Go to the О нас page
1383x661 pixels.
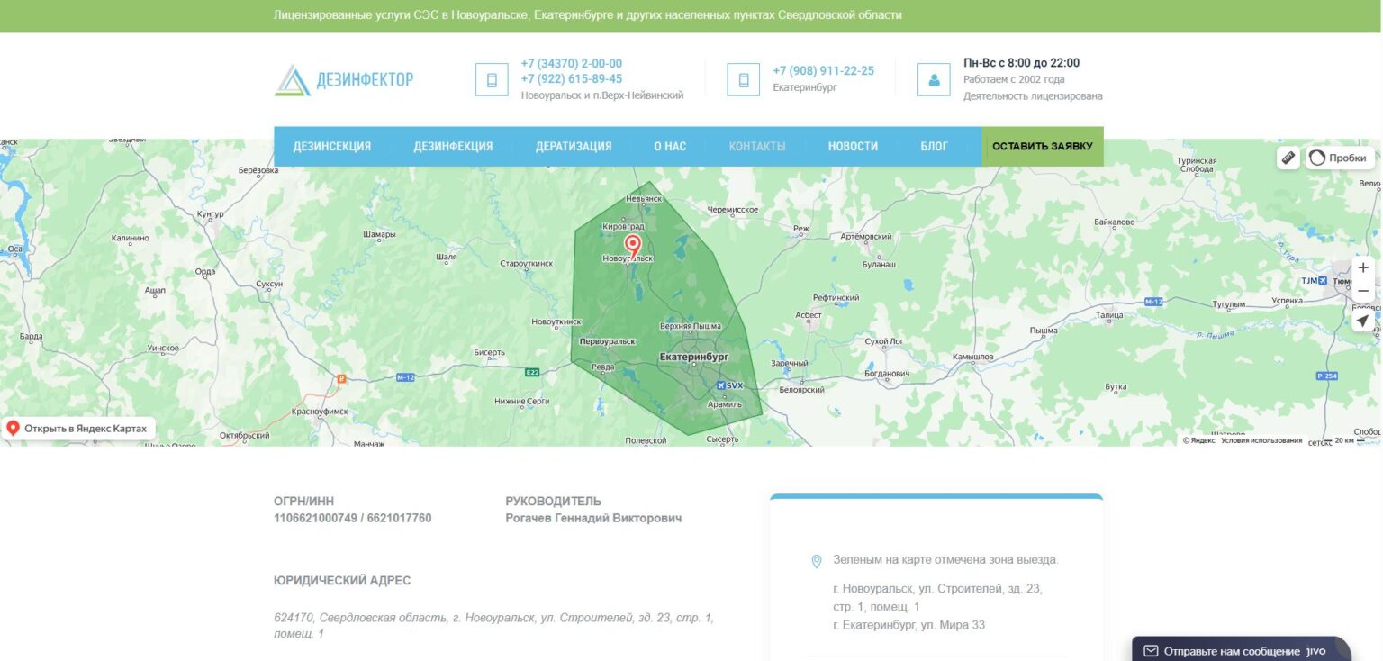pos(670,147)
